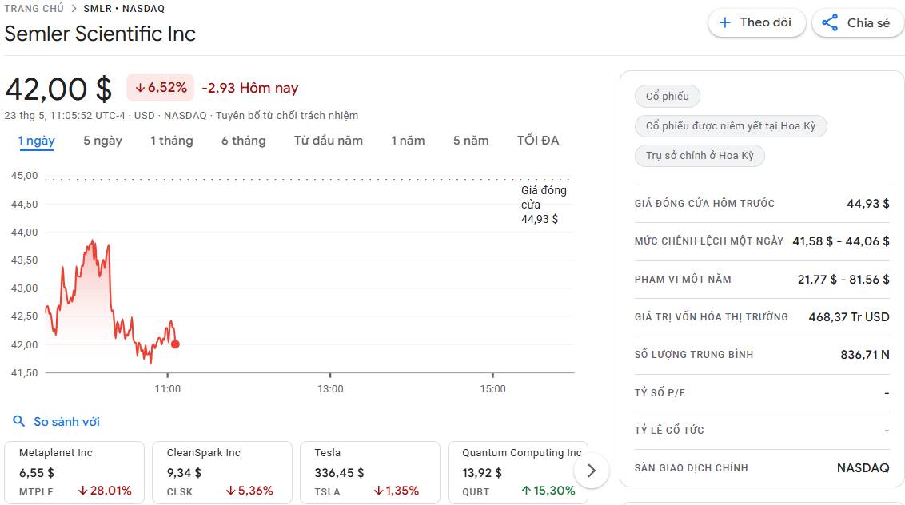This screenshot has width=905, height=505.
Task: Share the page via Chia sẻ button
Action: tap(859, 22)
